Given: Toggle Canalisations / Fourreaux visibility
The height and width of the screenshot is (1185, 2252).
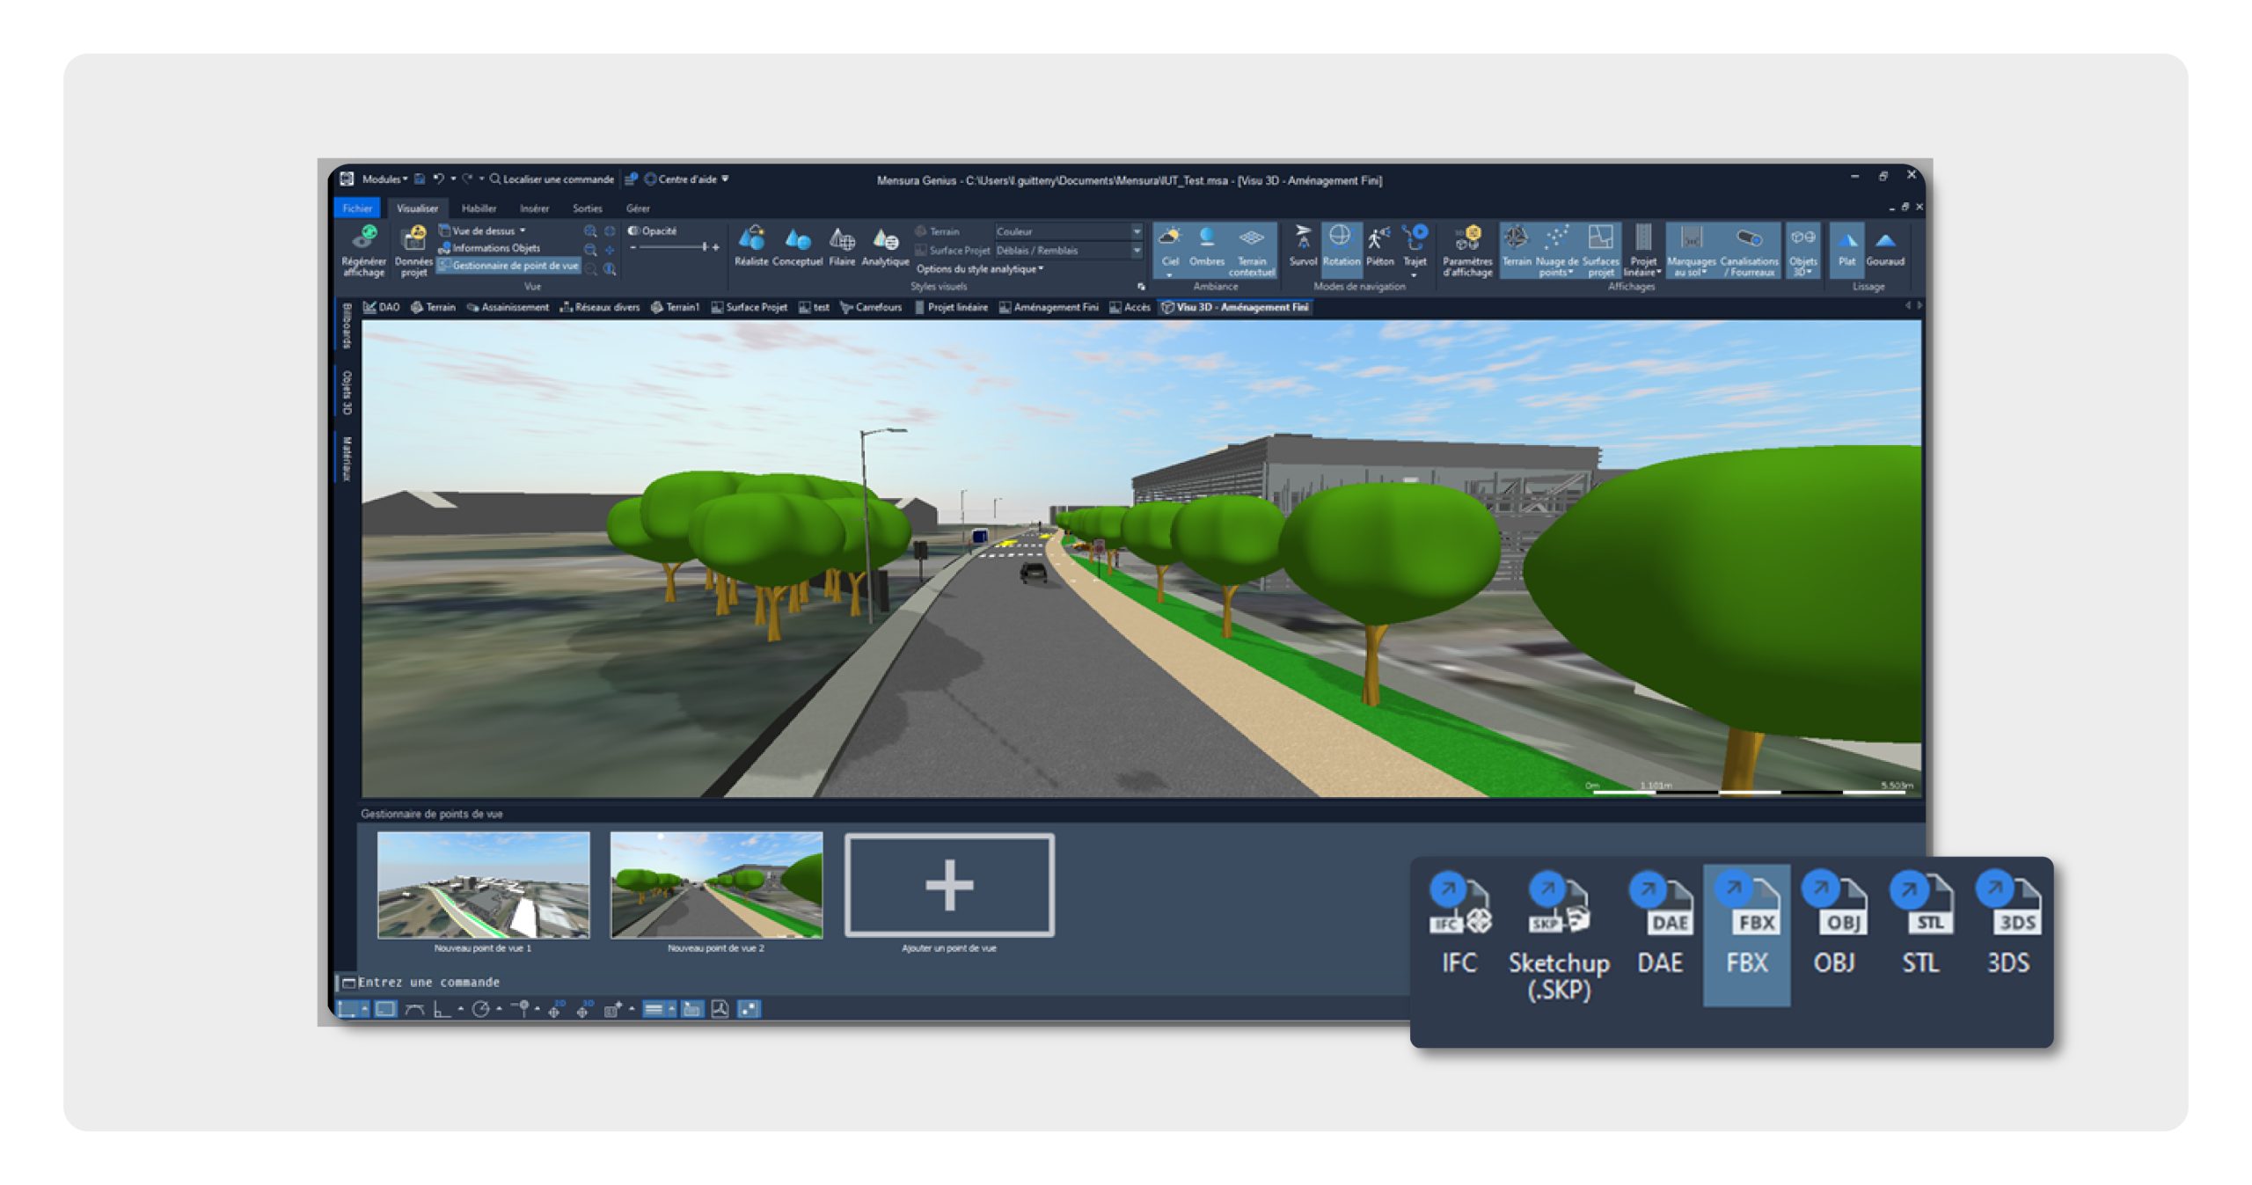Looking at the screenshot, I should [x=1748, y=240].
